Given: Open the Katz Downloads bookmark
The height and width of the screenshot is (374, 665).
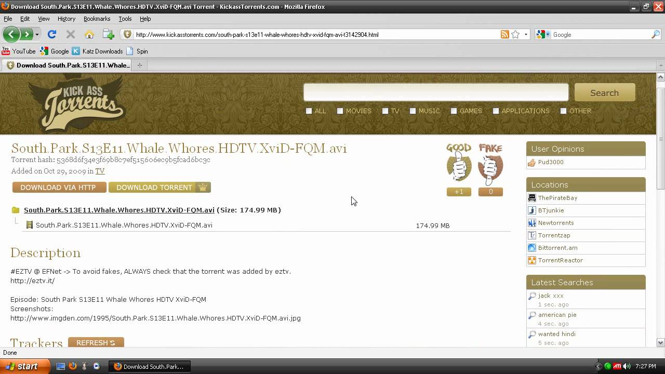Looking at the screenshot, I should (x=98, y=51).
